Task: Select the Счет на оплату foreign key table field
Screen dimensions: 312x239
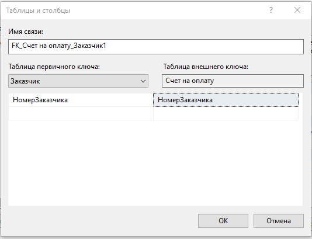Action: tap(233, 81)
